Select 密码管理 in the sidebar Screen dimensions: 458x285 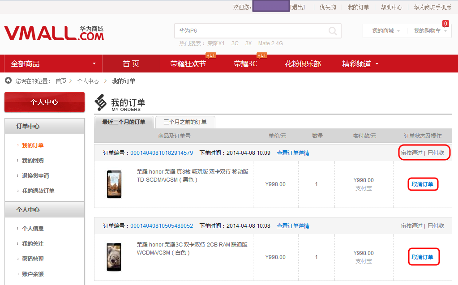[x=33, y=259]
